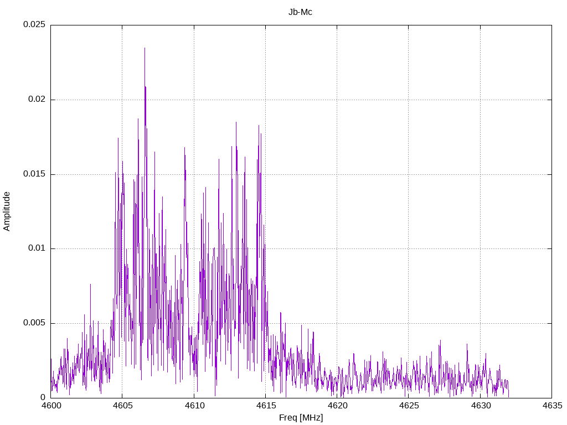Select the 0.01 y-axis tick label

point(36,248)
